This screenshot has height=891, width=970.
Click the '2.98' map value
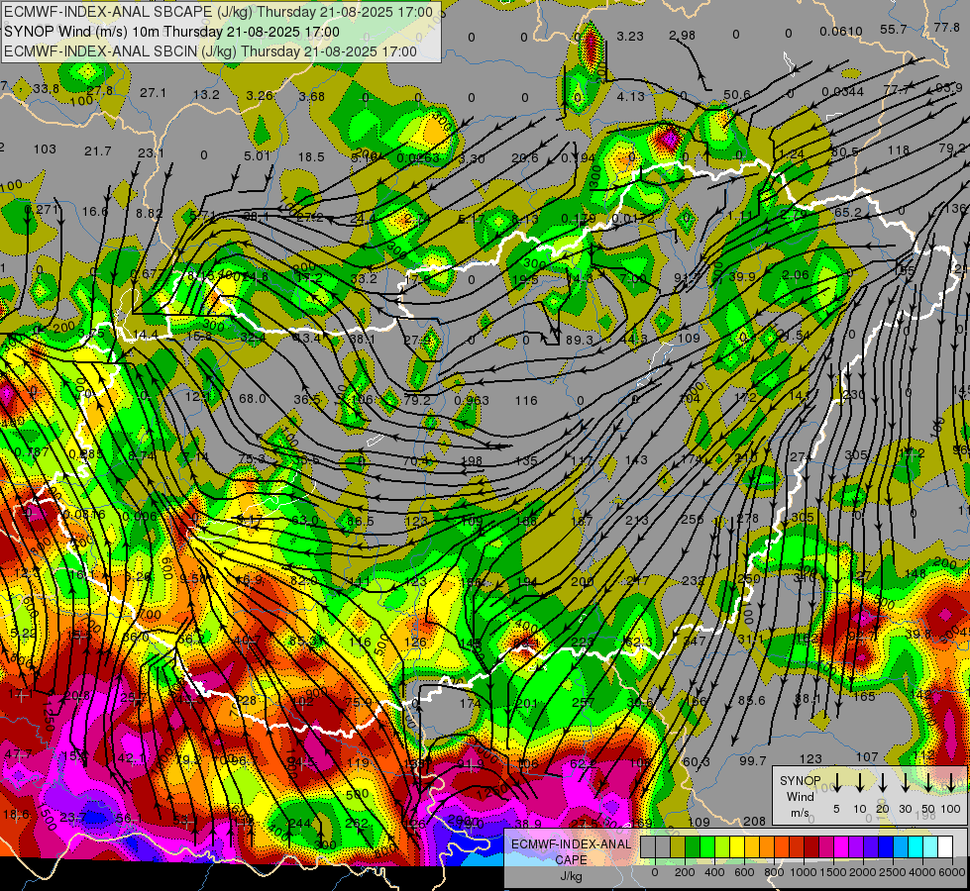[x=683, y=36]
